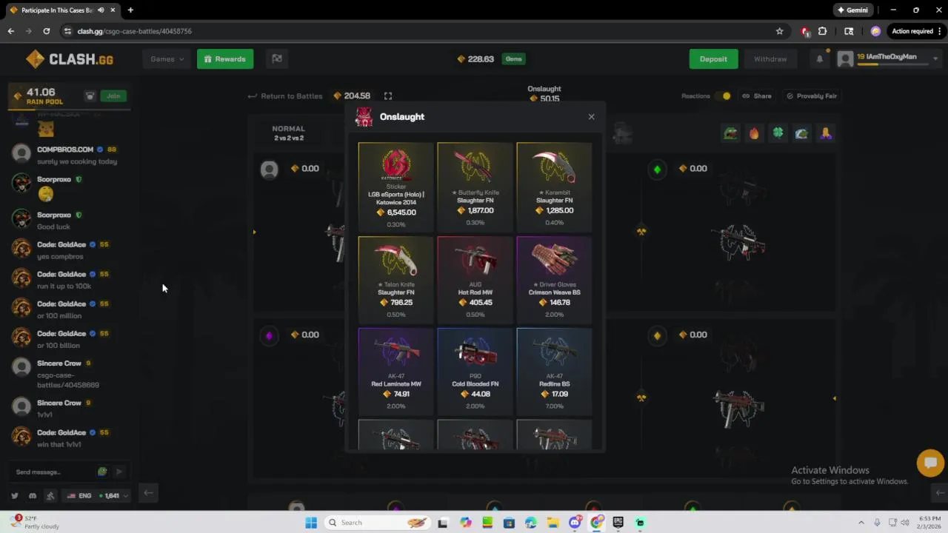This screenshot has height=533, width=948.
Task: Send the sad Pepe reaction
Action: coord(801,133)
